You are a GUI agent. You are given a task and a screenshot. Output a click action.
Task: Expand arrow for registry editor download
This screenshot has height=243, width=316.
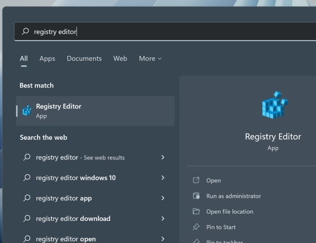coord(163,219)
